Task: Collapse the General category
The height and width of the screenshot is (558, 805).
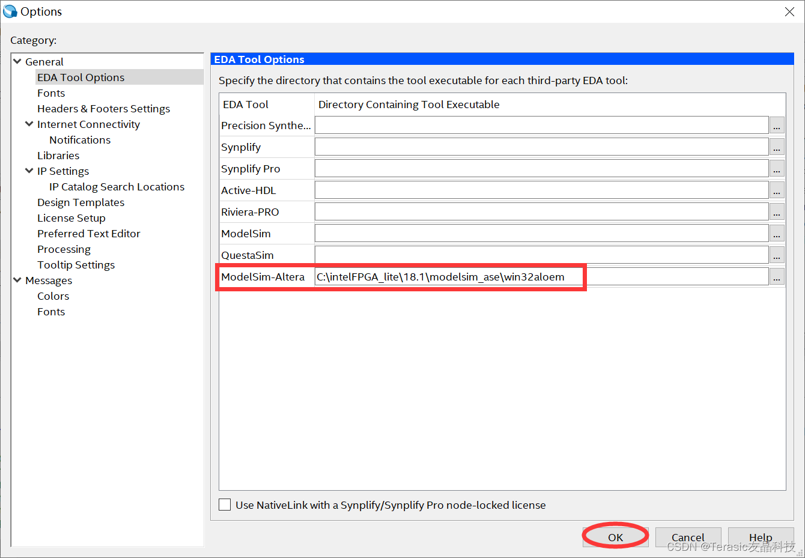Action: pos(17,61)
